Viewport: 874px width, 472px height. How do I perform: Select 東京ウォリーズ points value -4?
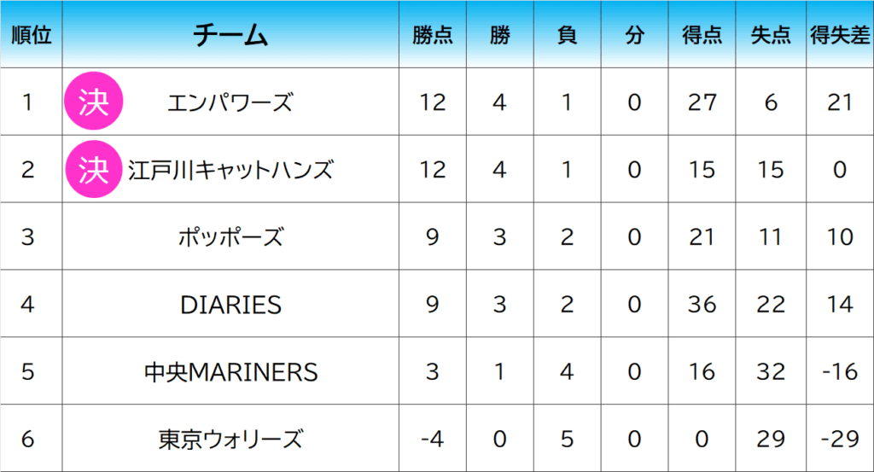point(433,439)
